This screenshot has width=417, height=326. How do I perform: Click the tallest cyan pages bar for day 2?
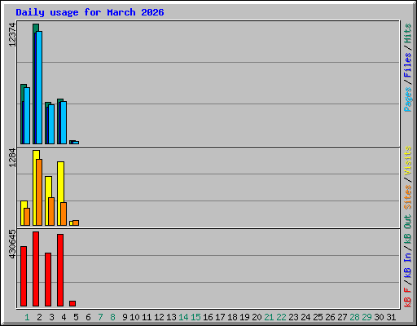pyautogui.click(x=39, y=87)
